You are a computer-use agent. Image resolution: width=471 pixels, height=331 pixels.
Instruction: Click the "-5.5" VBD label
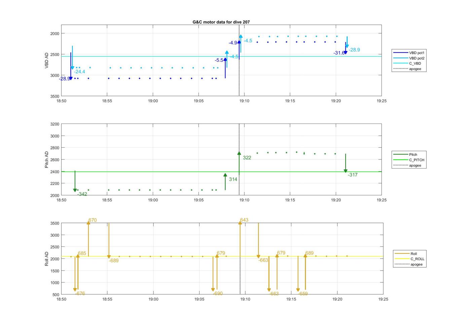[219, 60]
